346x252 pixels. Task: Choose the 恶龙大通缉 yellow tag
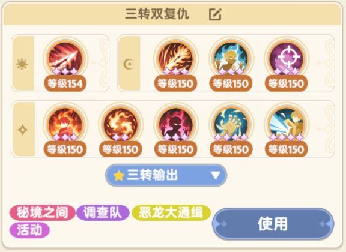pyautogui.click(x=171, y=213)
